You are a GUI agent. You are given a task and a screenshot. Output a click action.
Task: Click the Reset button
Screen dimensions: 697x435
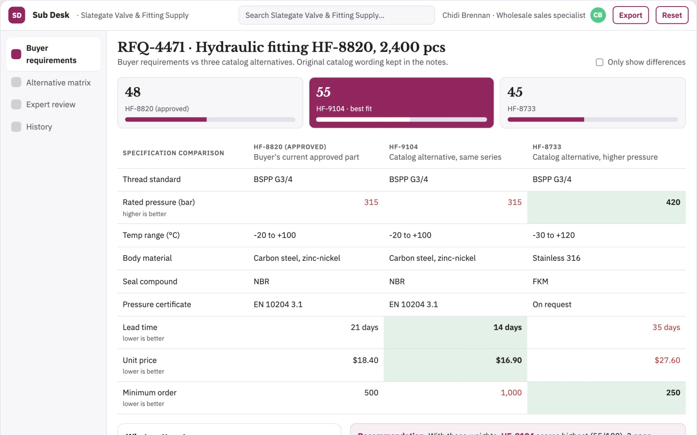672,15
